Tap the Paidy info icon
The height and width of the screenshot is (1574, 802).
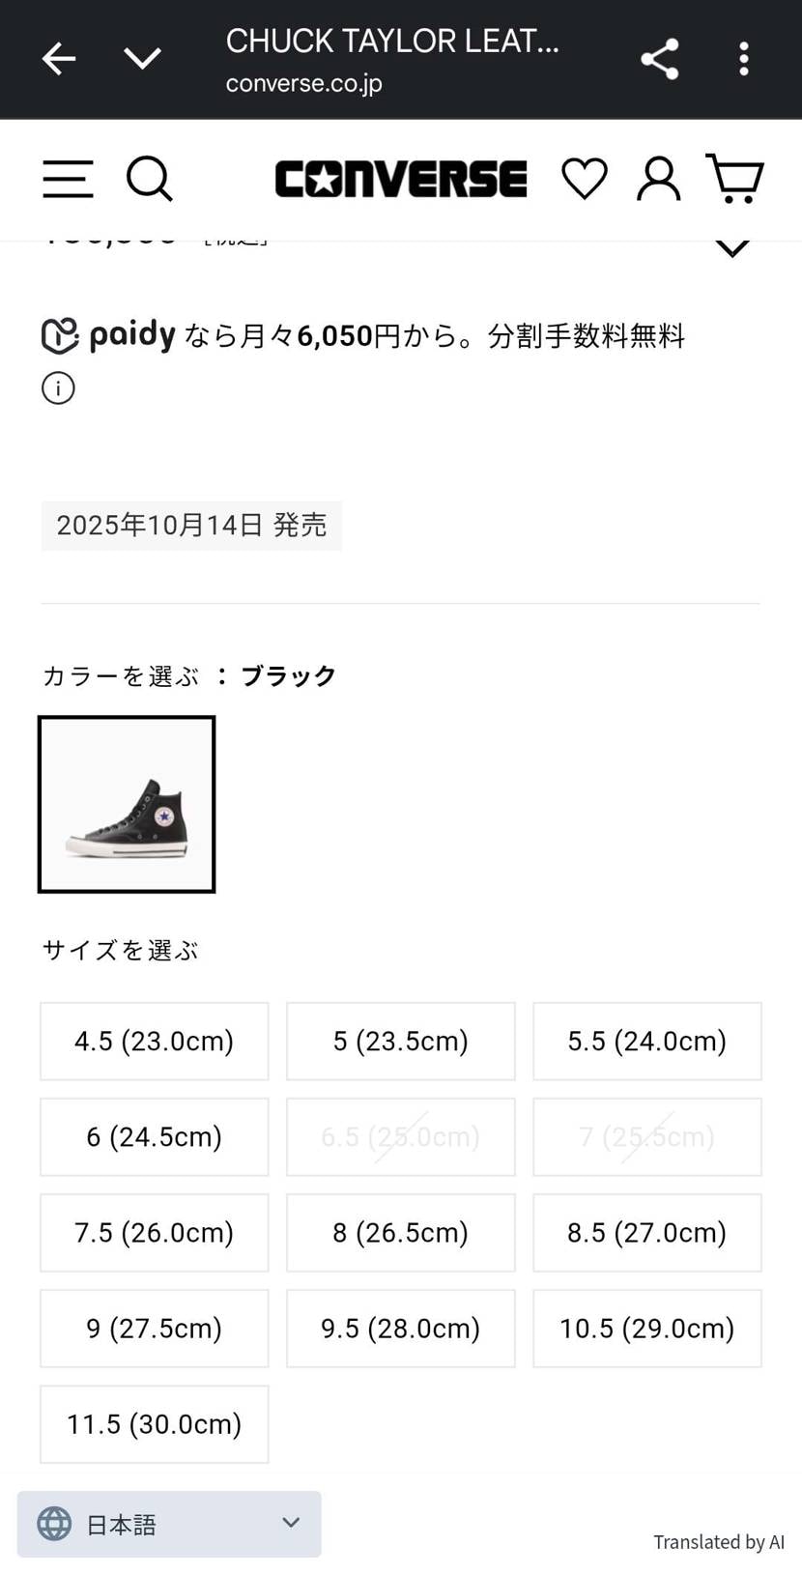click(58, 388)
